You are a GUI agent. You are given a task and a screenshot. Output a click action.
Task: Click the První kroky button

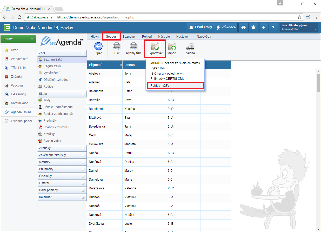(x=200, y=27)
